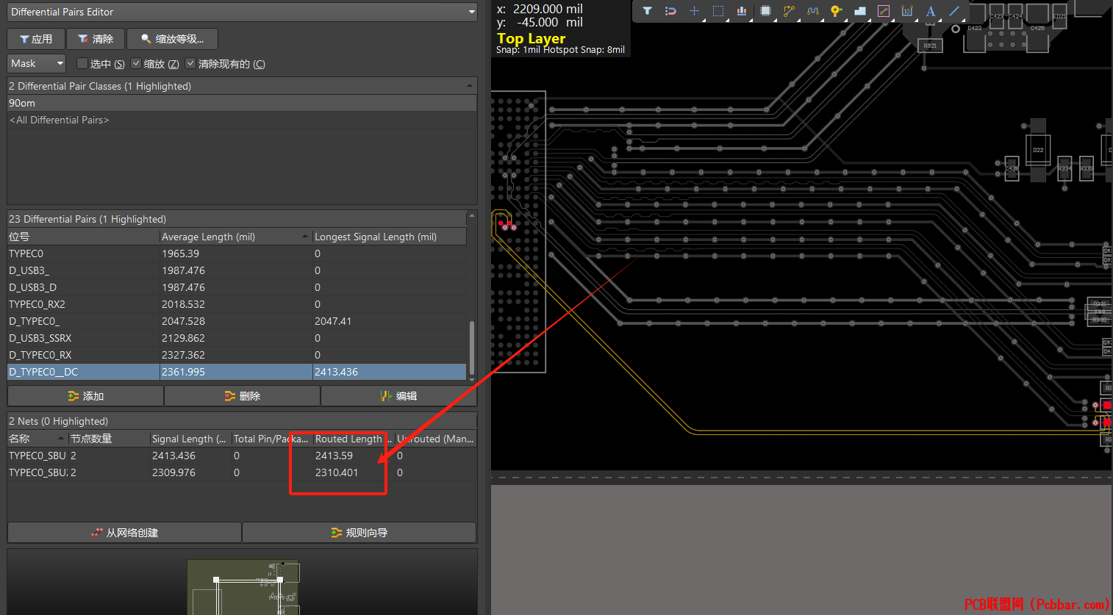The width and height of the screenshot is (1113, 615).
Task: Click the selection filter funnel icon
Action: 647,11
